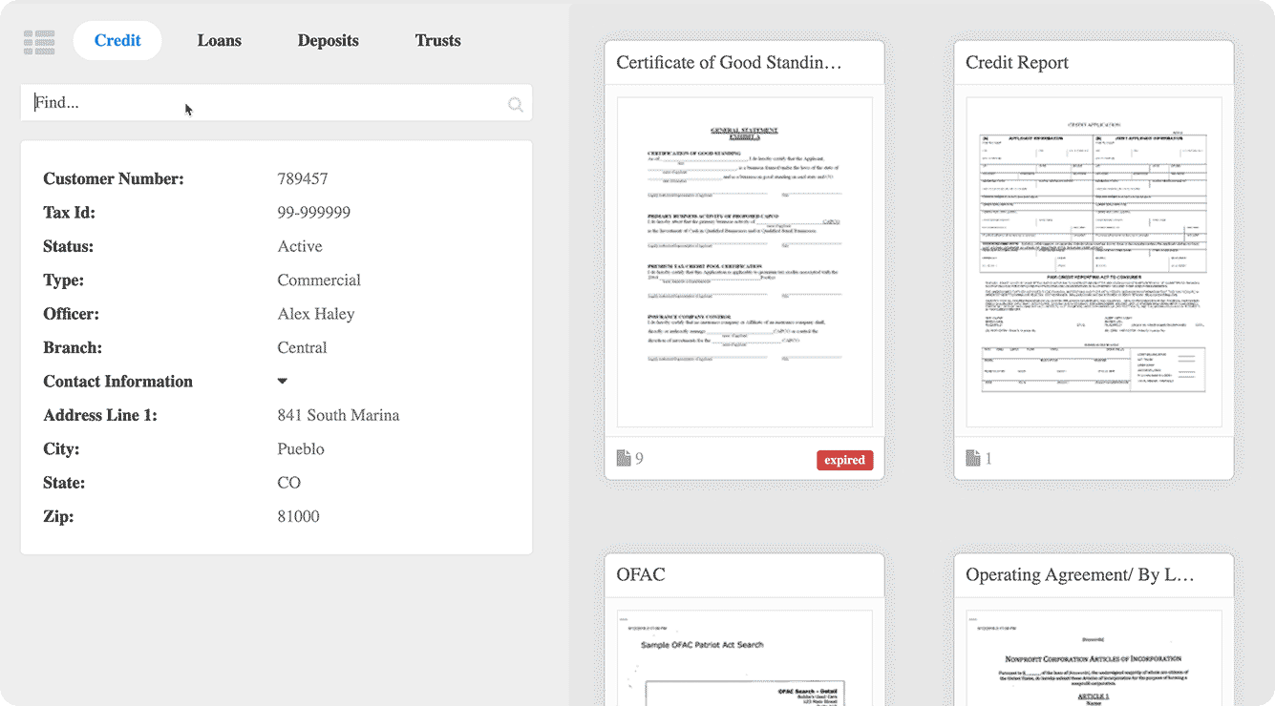
Task: Open the Trusts tab
Action: tap(437, 40)
